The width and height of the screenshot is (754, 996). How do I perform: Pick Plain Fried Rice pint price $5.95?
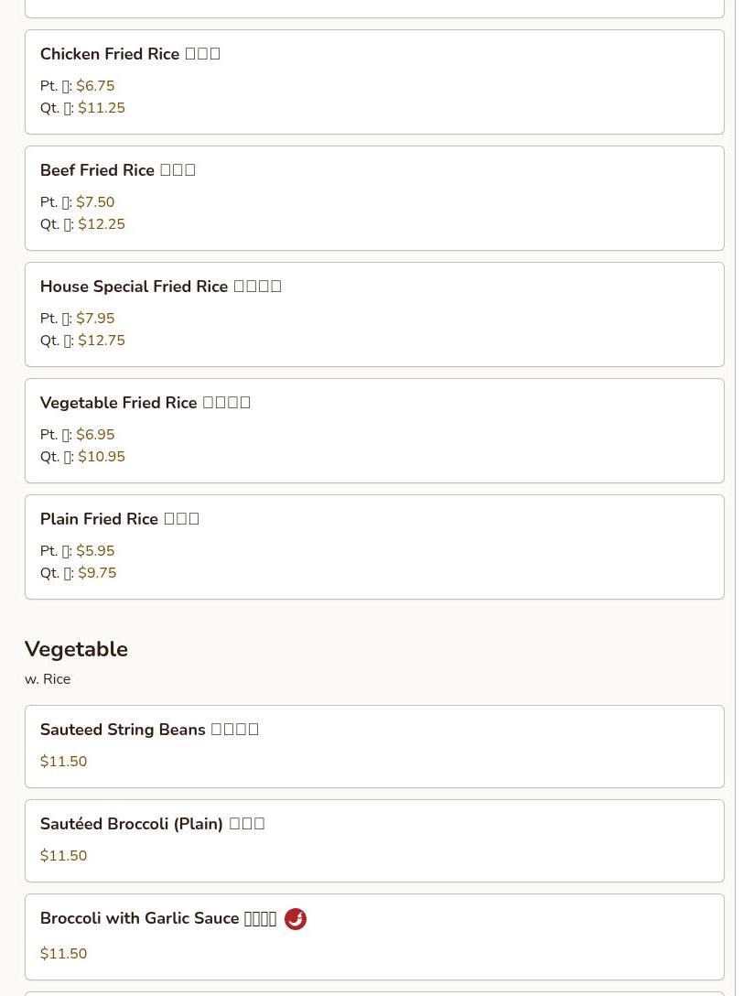coord(95,551)
